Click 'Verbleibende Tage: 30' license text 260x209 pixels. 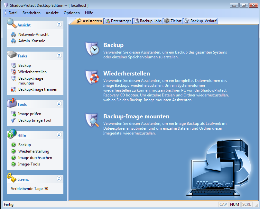(x=30, y=189)
